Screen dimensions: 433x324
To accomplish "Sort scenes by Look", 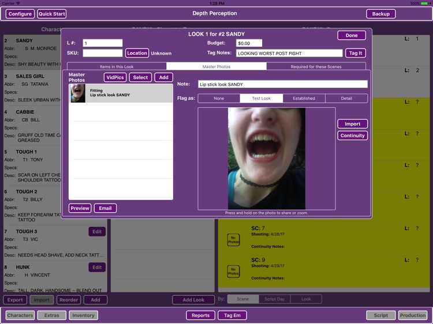I will 306,299.
